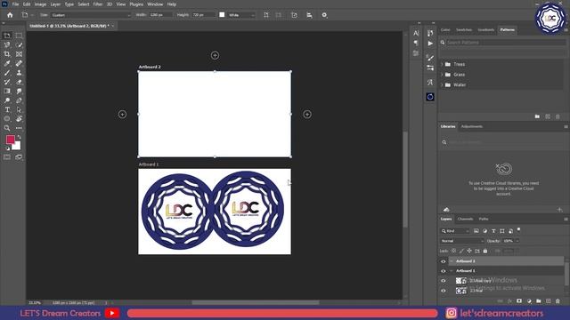Click the artboard background color swatch
The width and height of the screenshot is (570, 320).
[222, 15]
